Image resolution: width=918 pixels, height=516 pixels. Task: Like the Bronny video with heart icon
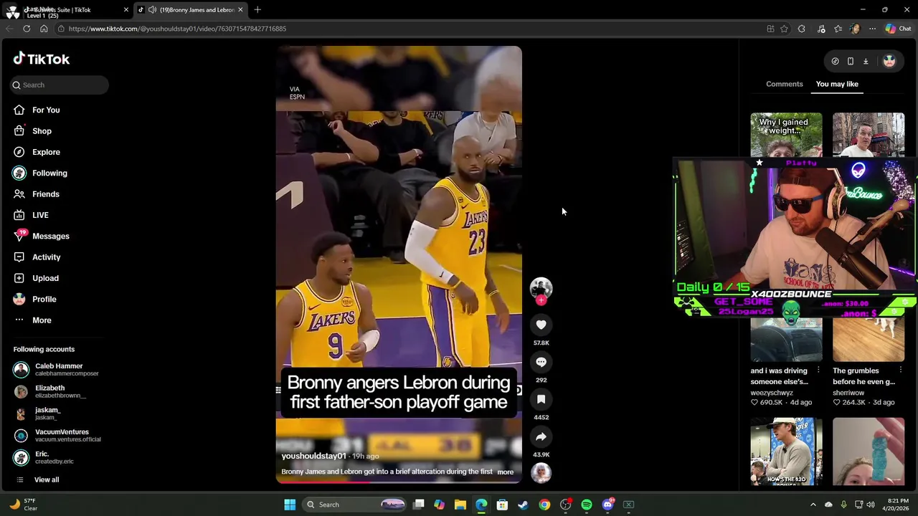541,325
